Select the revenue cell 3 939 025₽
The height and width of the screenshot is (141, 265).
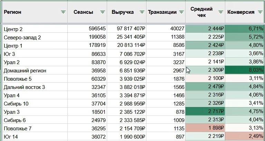point(126,79)
